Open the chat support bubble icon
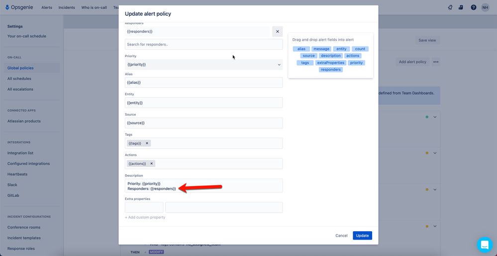Screen dimensions: 497x256 click(485, 245)
